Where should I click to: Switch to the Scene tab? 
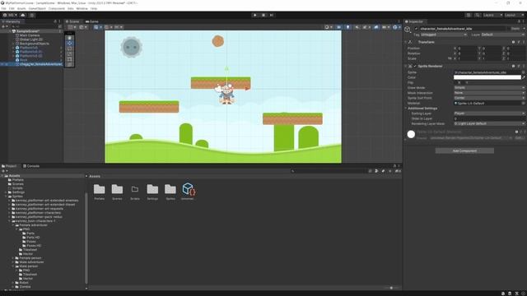72,21
